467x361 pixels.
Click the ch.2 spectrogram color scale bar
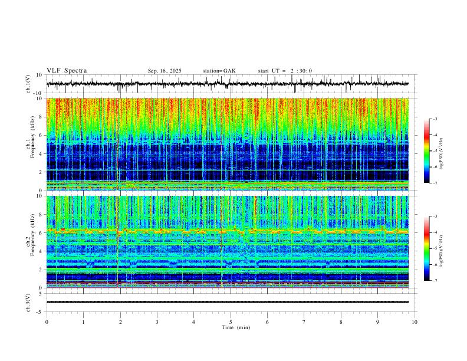427,248
